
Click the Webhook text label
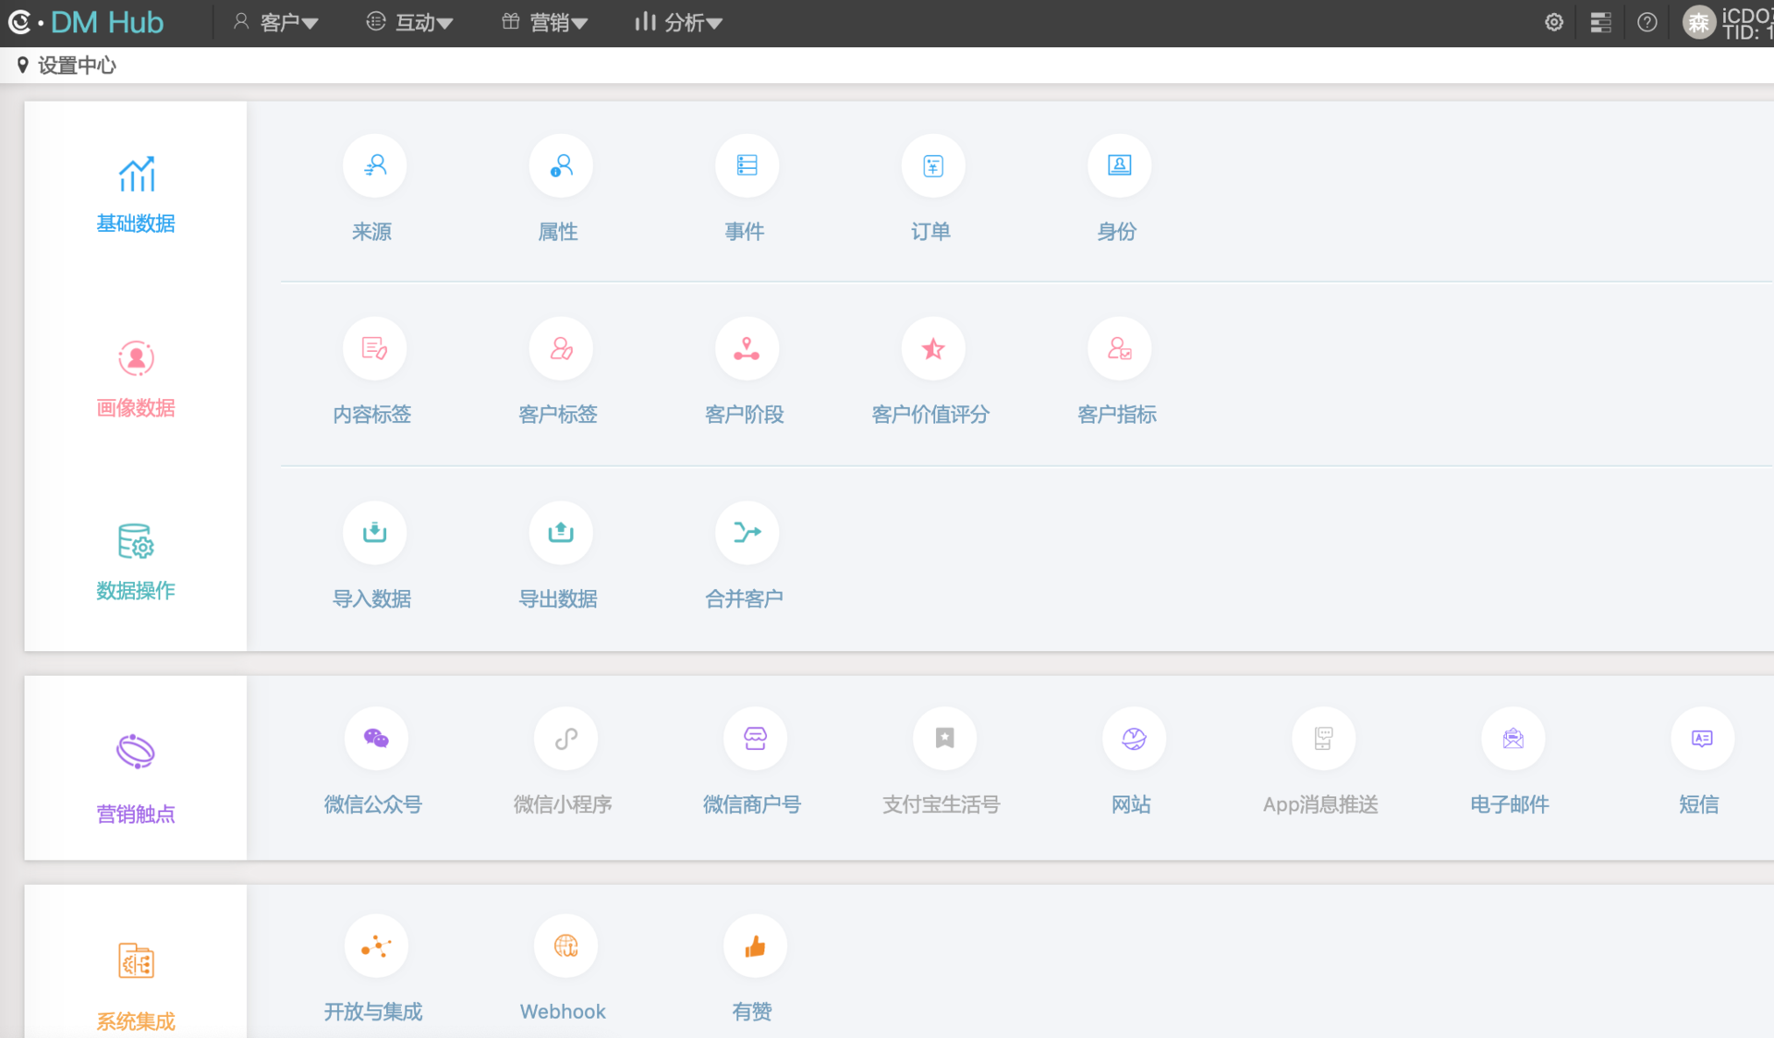coord(563,1011)
